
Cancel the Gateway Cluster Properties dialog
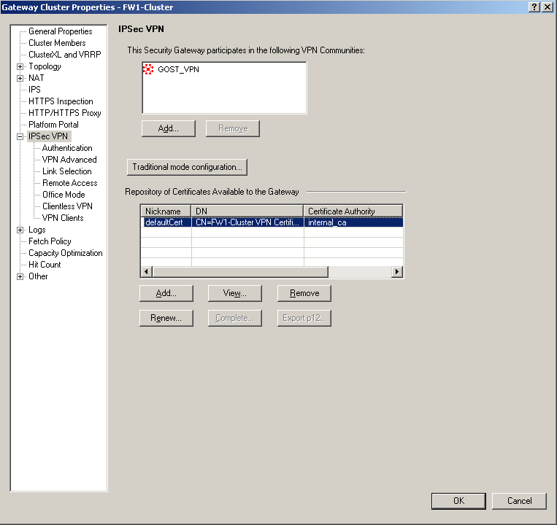519,501
